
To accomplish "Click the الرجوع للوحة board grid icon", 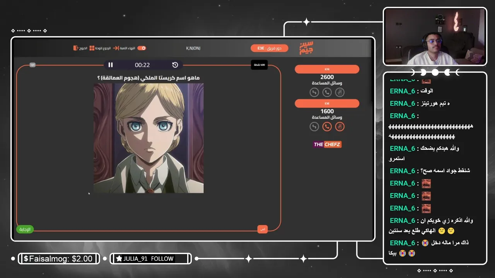I will (92, 48).
